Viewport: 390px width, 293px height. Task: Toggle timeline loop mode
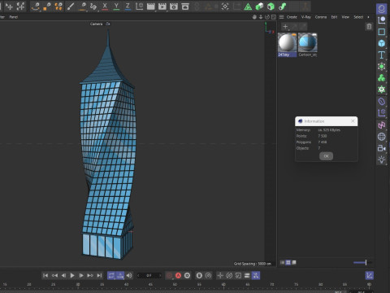click(x=111, y=275)
